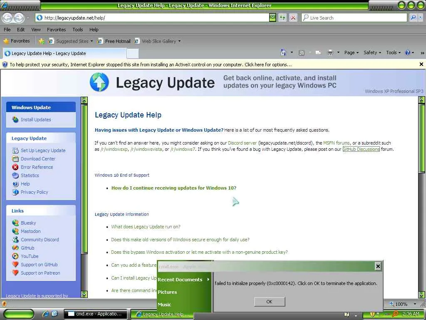Dismiss the ActiveX information bar with X
The height and width of the screenshot is (320, 426).
pyautogui.click(x=421, y=64)
